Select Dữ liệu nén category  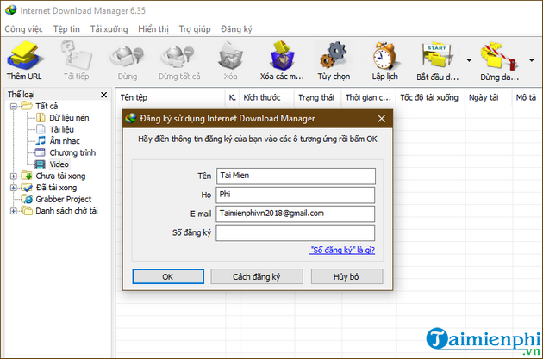(62, 118)
